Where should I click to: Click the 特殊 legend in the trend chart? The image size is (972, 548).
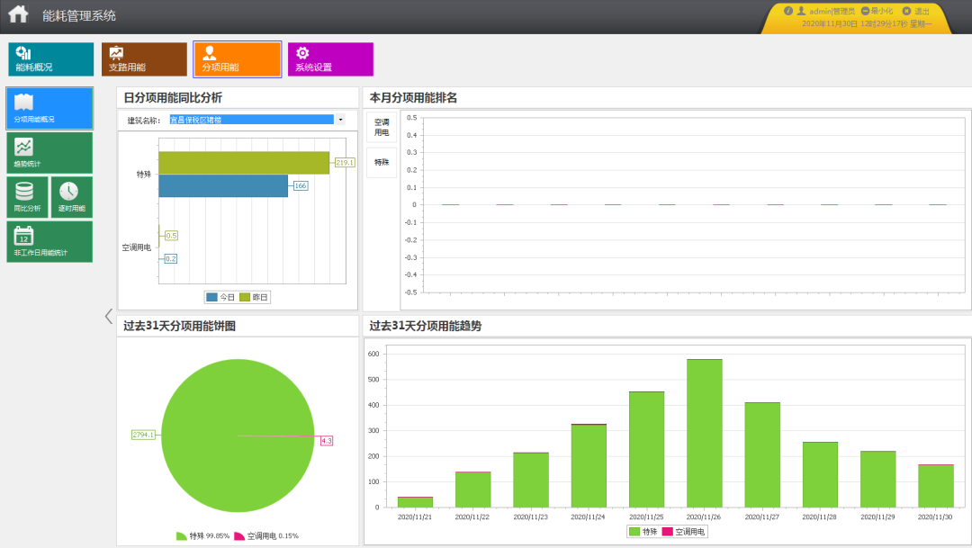[x=643, y=532]
